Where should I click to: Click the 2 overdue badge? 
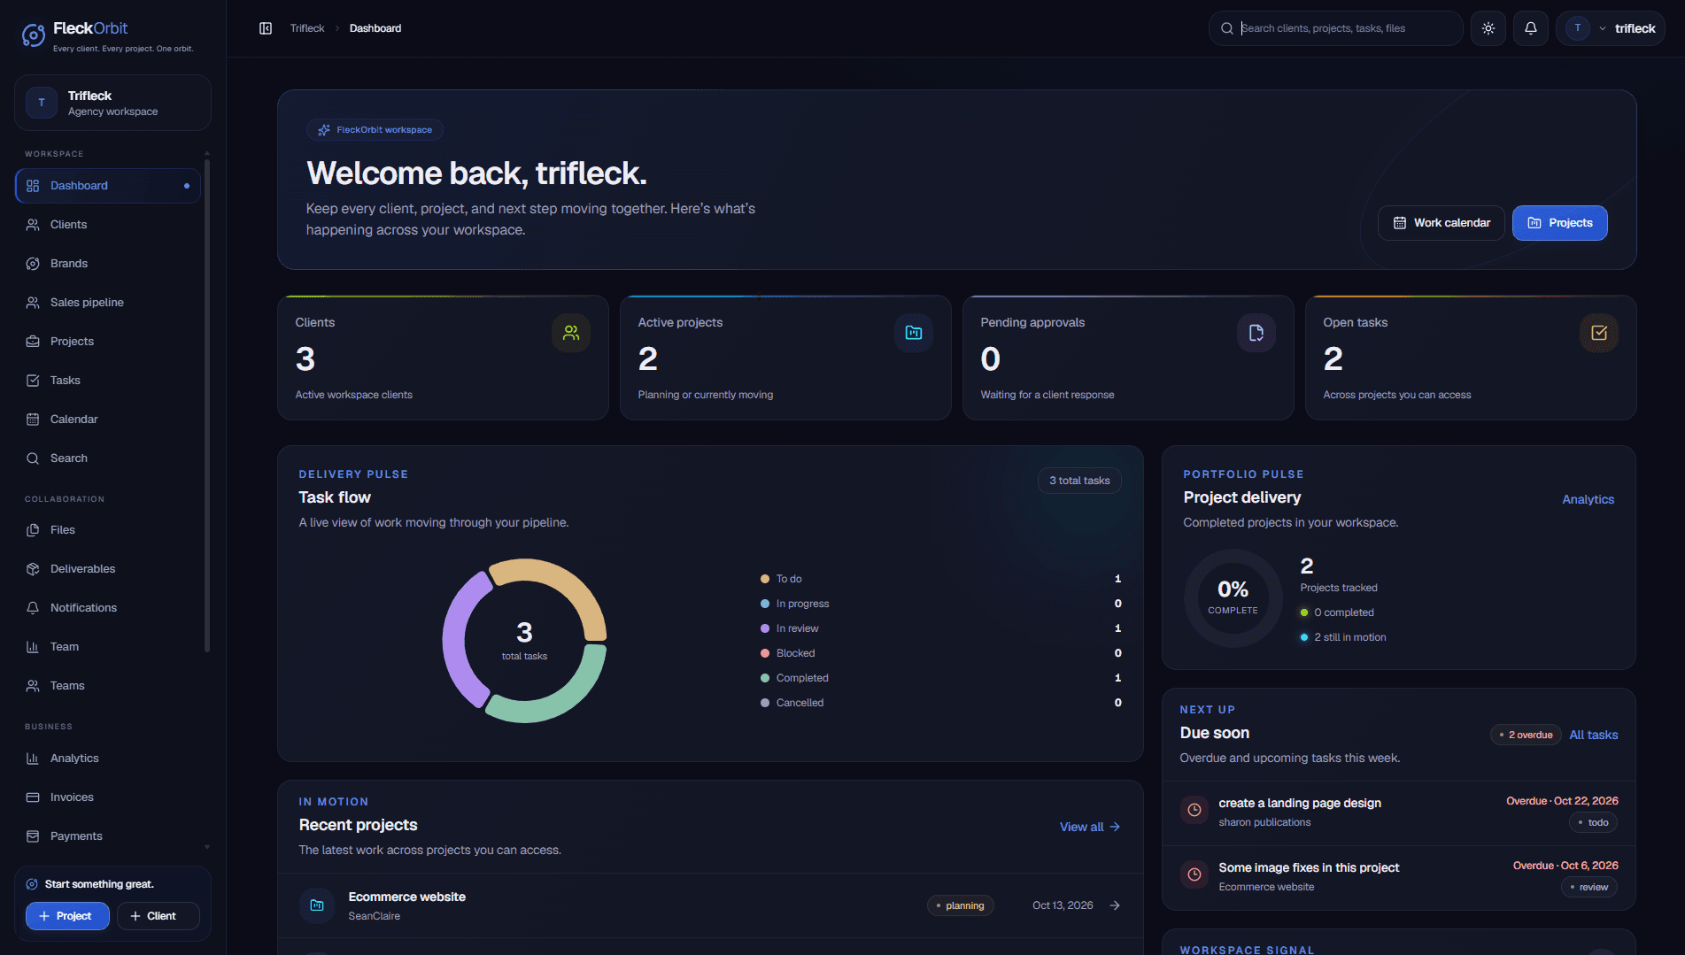pyautogui.click(x=1526, y=736)
